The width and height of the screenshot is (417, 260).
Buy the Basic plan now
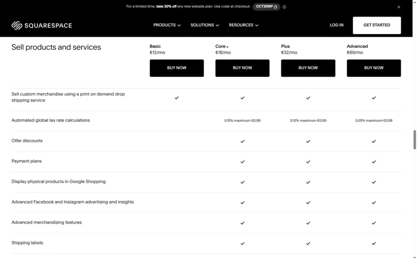[177, 68]
